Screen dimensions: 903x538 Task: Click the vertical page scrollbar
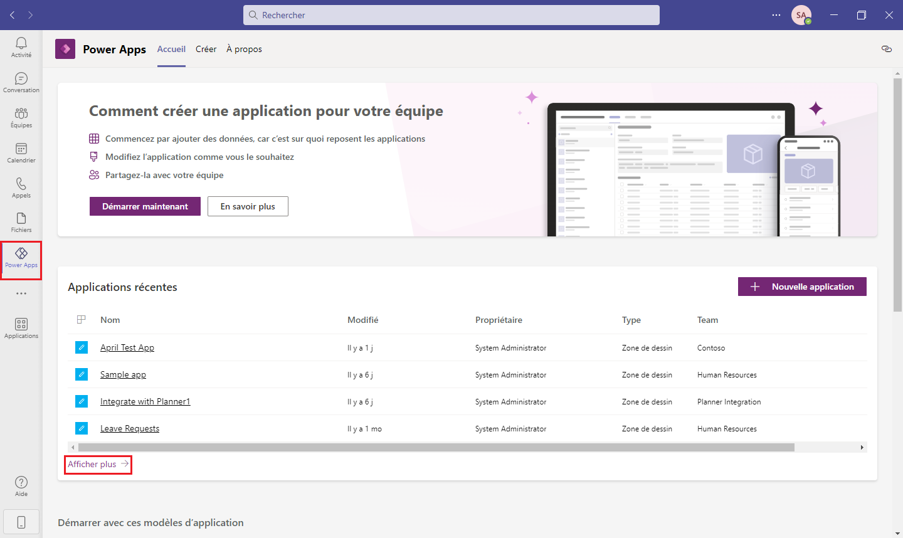(897, 194)
